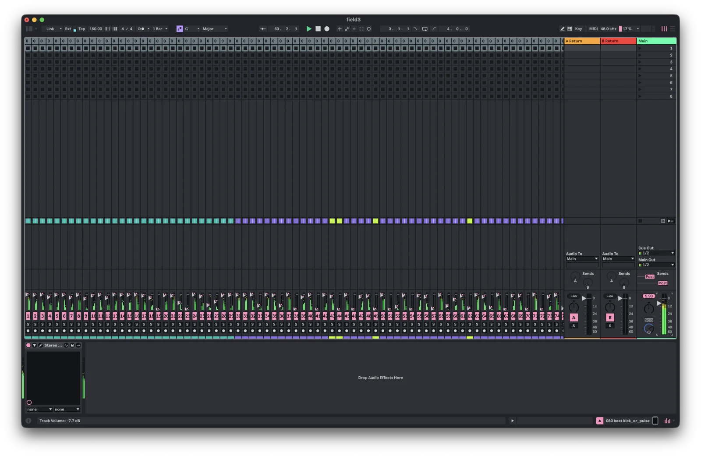
Task: Click the wrench icon on Stereo device
Action: [41, 346]
